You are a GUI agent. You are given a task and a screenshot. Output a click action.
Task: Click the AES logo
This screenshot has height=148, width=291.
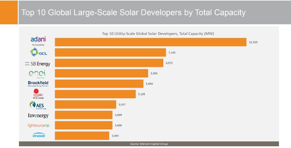tap(38, 105)
